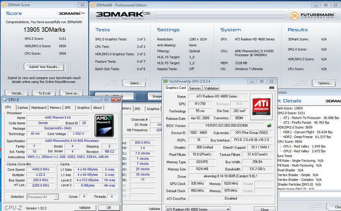Click the Driver atiumdag Catalyst 9.8 field
Viewport: 341px width, 211px height.
click(231, 176)
